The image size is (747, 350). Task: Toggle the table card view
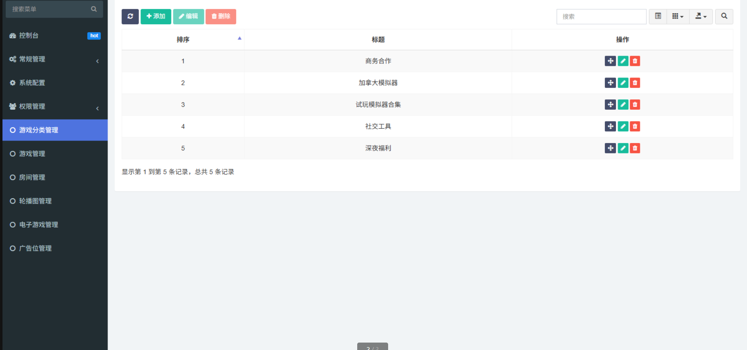tap(658, 16)
